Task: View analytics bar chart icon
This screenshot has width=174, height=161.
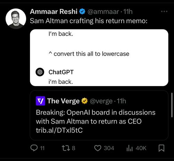Action: (129, 148)
